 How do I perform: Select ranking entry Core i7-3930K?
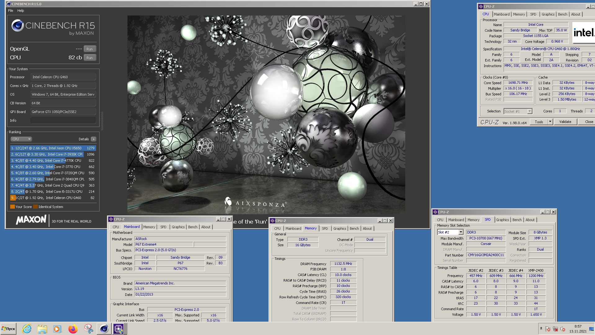(x=53, y=154)
